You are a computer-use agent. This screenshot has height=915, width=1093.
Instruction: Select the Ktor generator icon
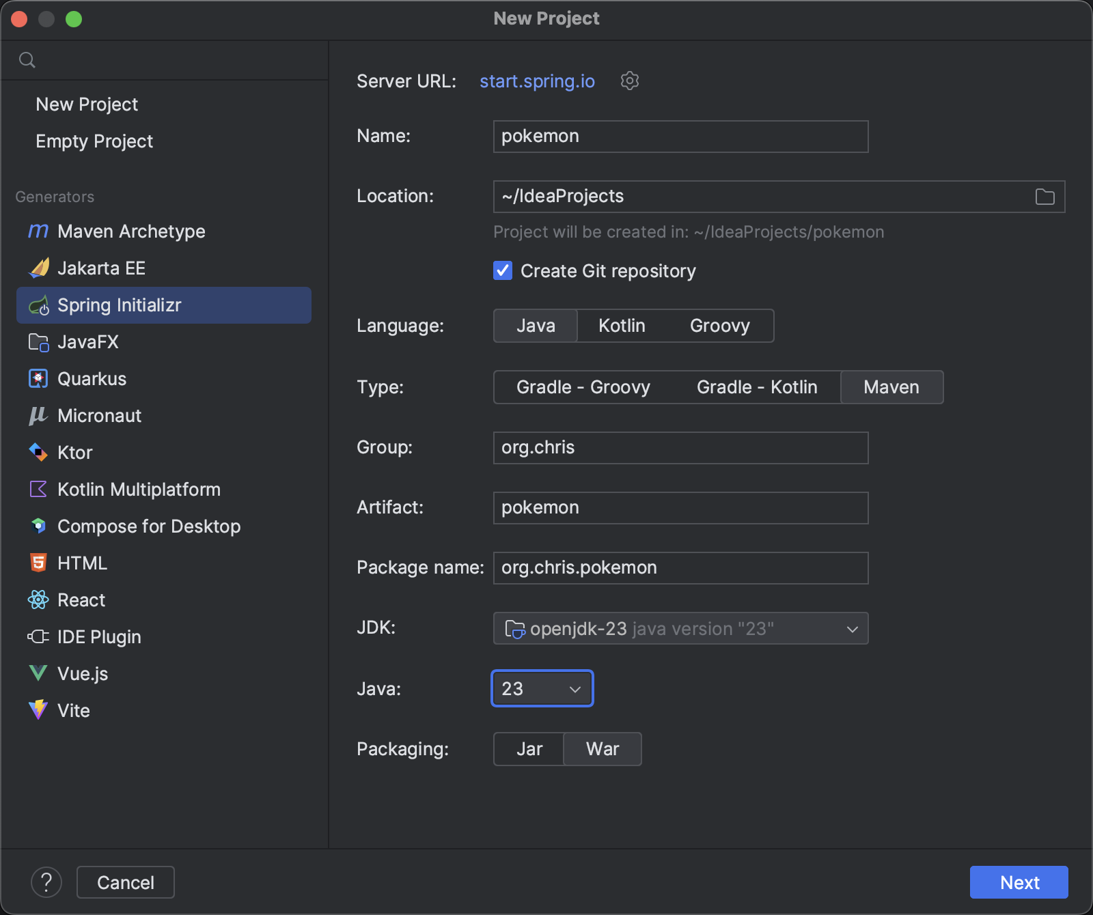pyautogui.click(x=38, y=453)
